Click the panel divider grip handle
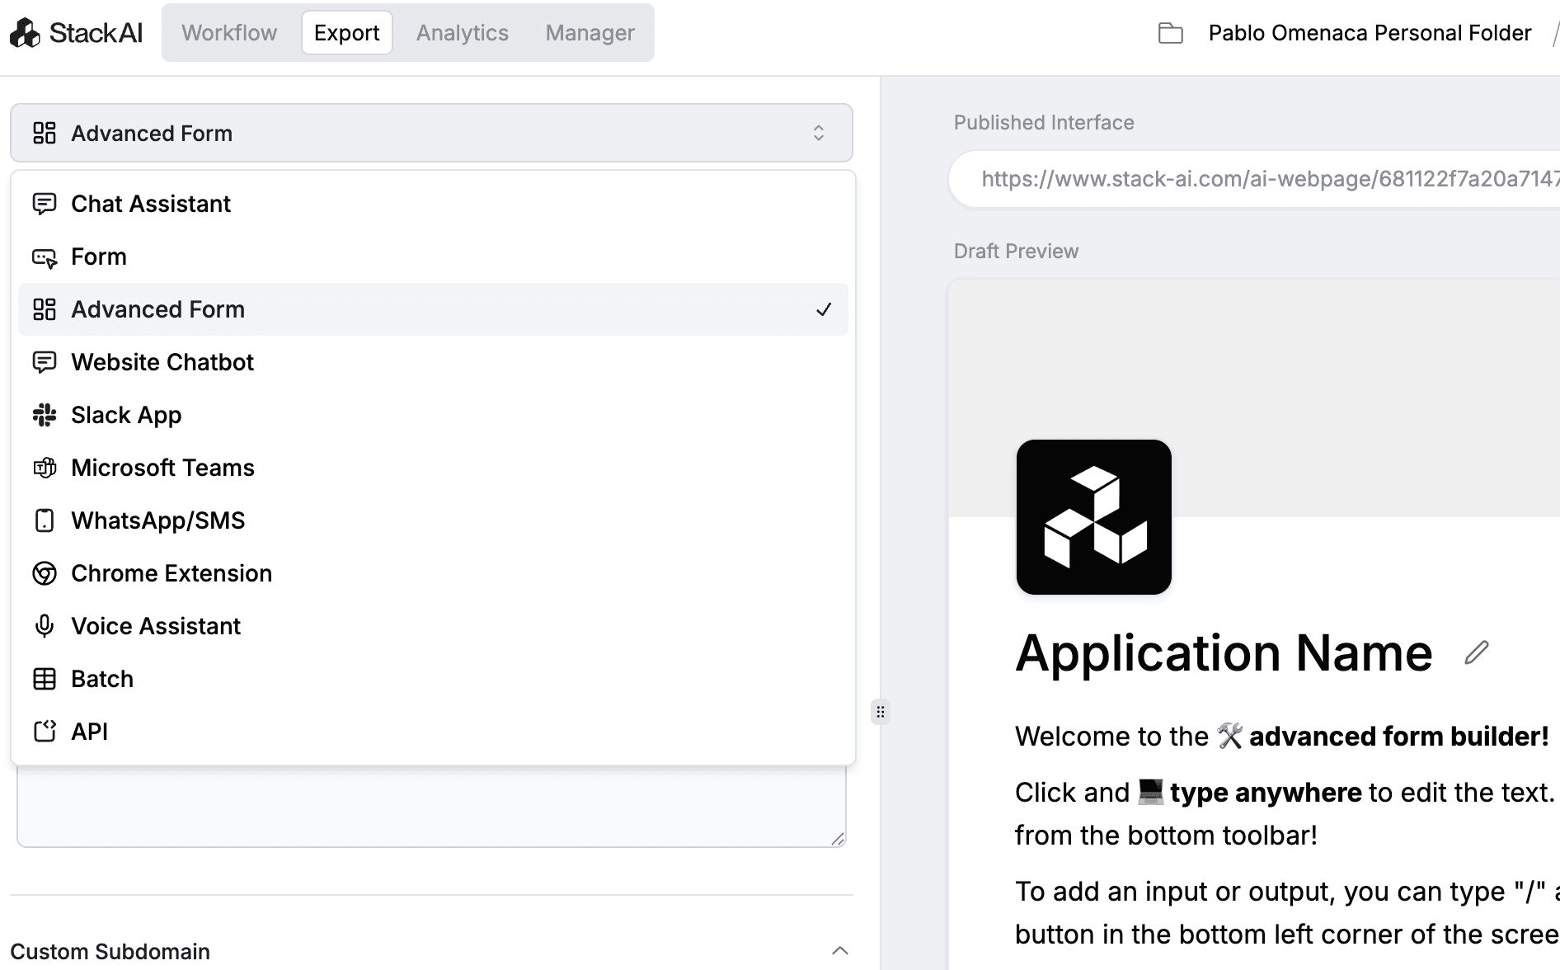 click(881, 712)
